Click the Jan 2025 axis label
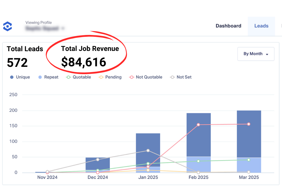This screenshot has width=282, height=188. [148, 177]
